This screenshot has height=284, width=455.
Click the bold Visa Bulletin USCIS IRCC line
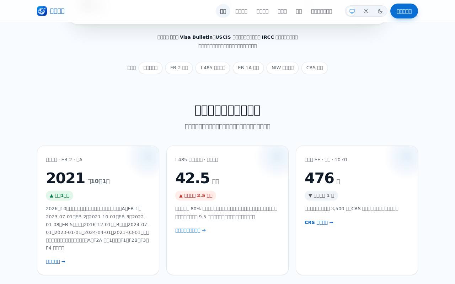[x=227, y=37]
